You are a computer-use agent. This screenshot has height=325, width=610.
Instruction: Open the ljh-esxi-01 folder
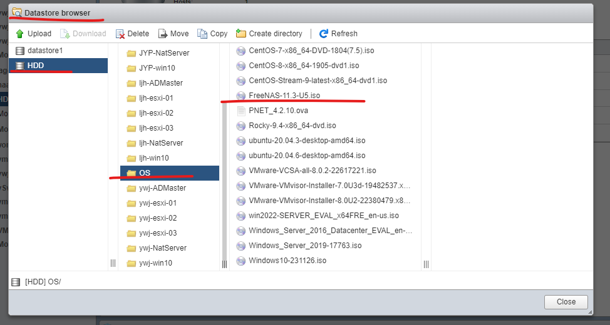(170, 98)
